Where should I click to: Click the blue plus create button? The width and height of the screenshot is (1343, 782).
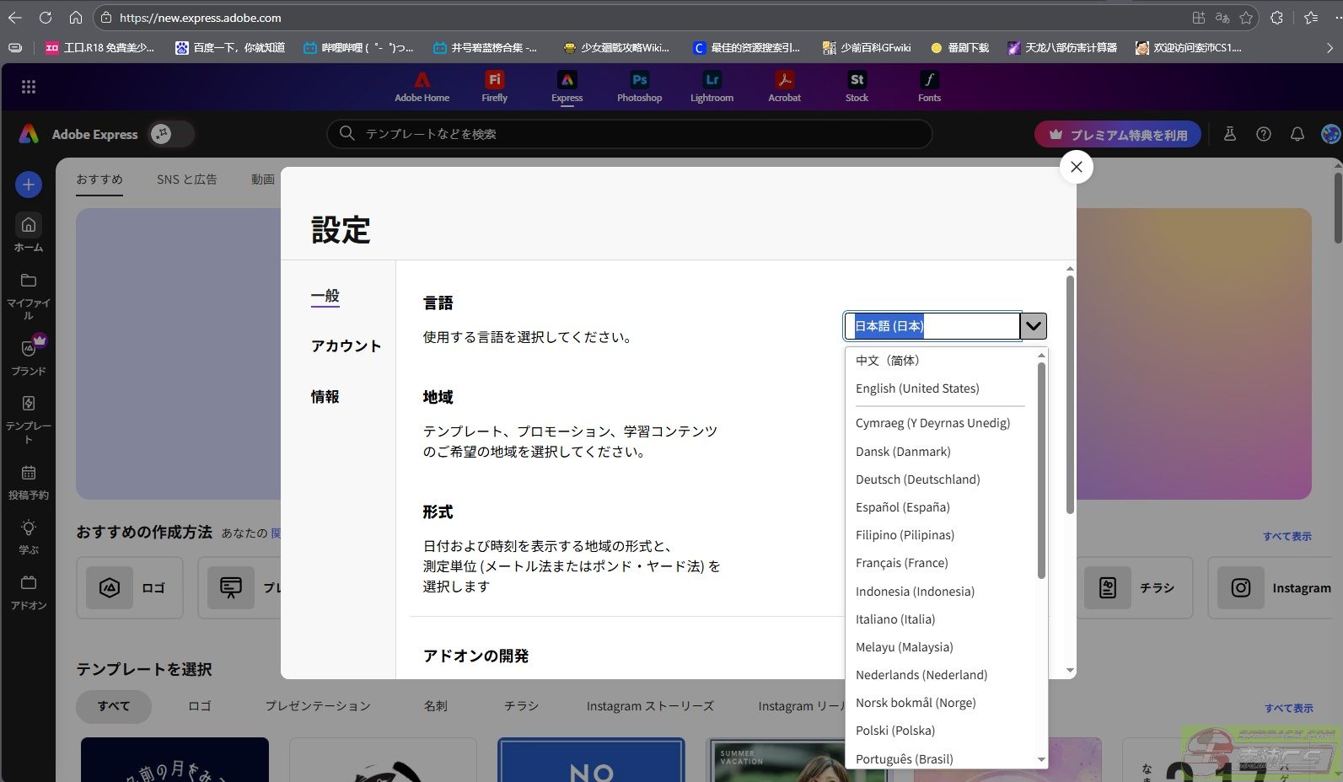tap(29, 185)
